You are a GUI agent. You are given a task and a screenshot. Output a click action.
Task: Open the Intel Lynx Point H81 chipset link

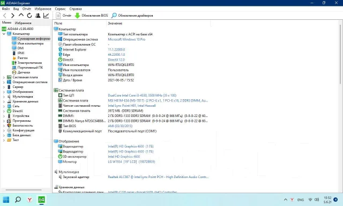(x=132, y=106)
